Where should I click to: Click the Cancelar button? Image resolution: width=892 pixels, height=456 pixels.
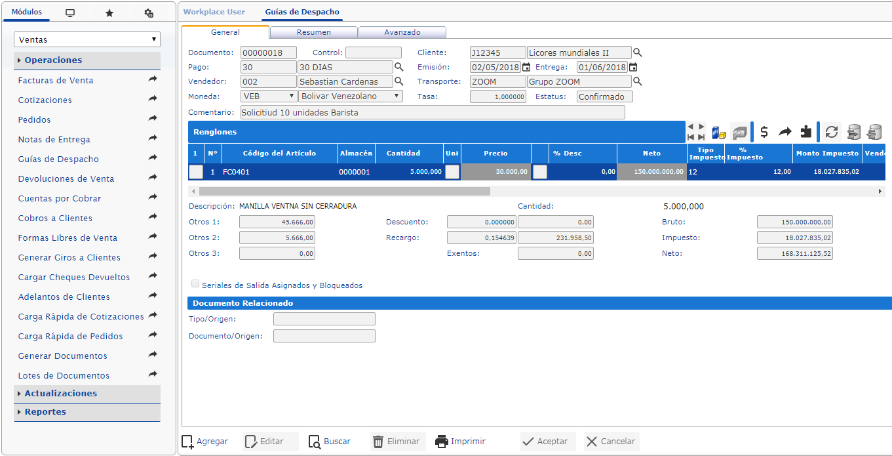pos(611,442)
